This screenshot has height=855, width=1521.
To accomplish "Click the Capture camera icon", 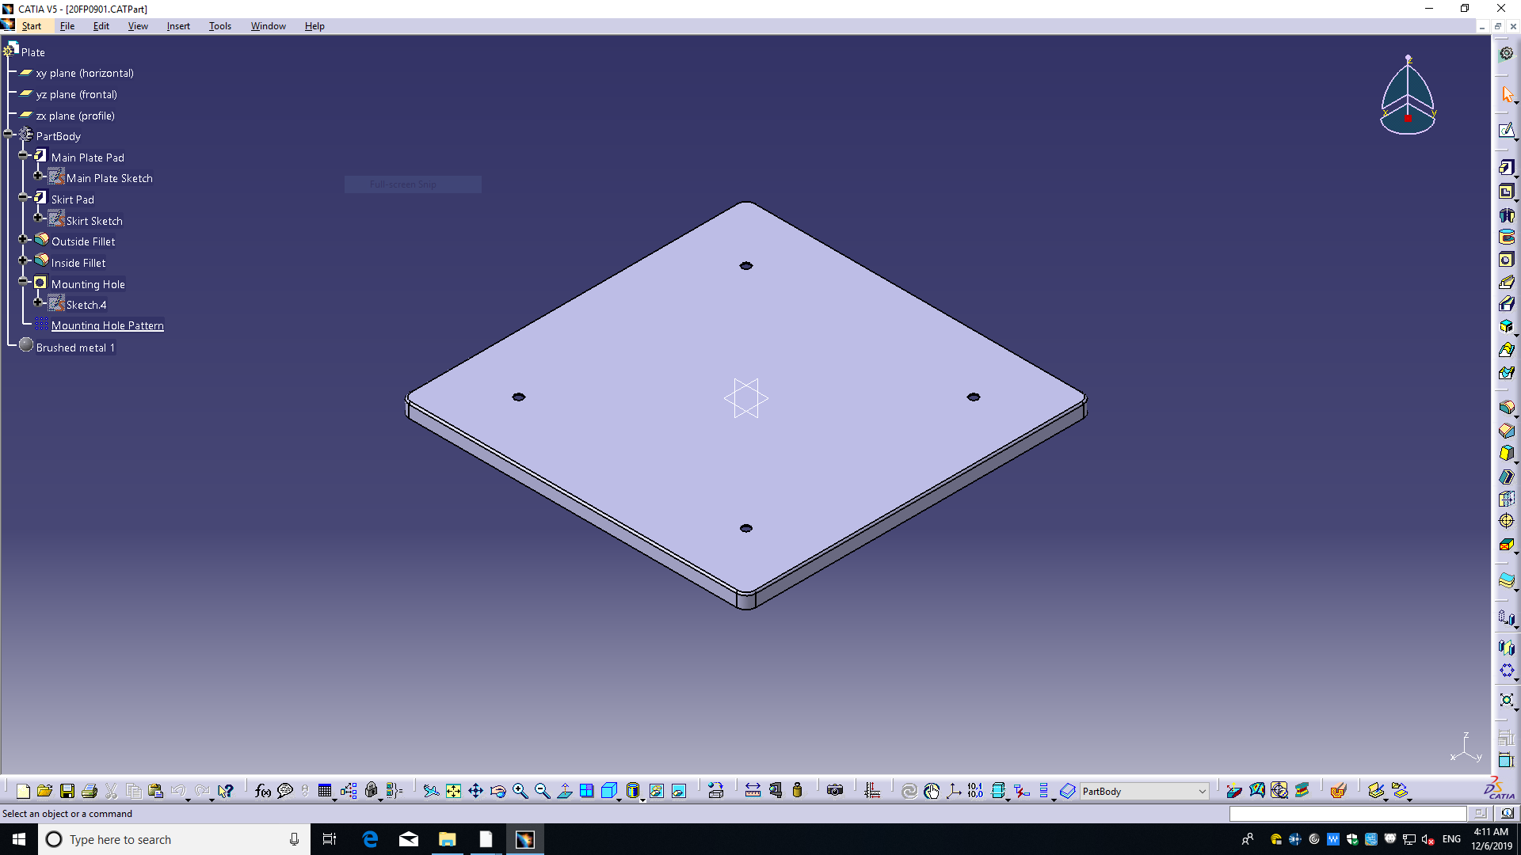I will click(834, 791).
